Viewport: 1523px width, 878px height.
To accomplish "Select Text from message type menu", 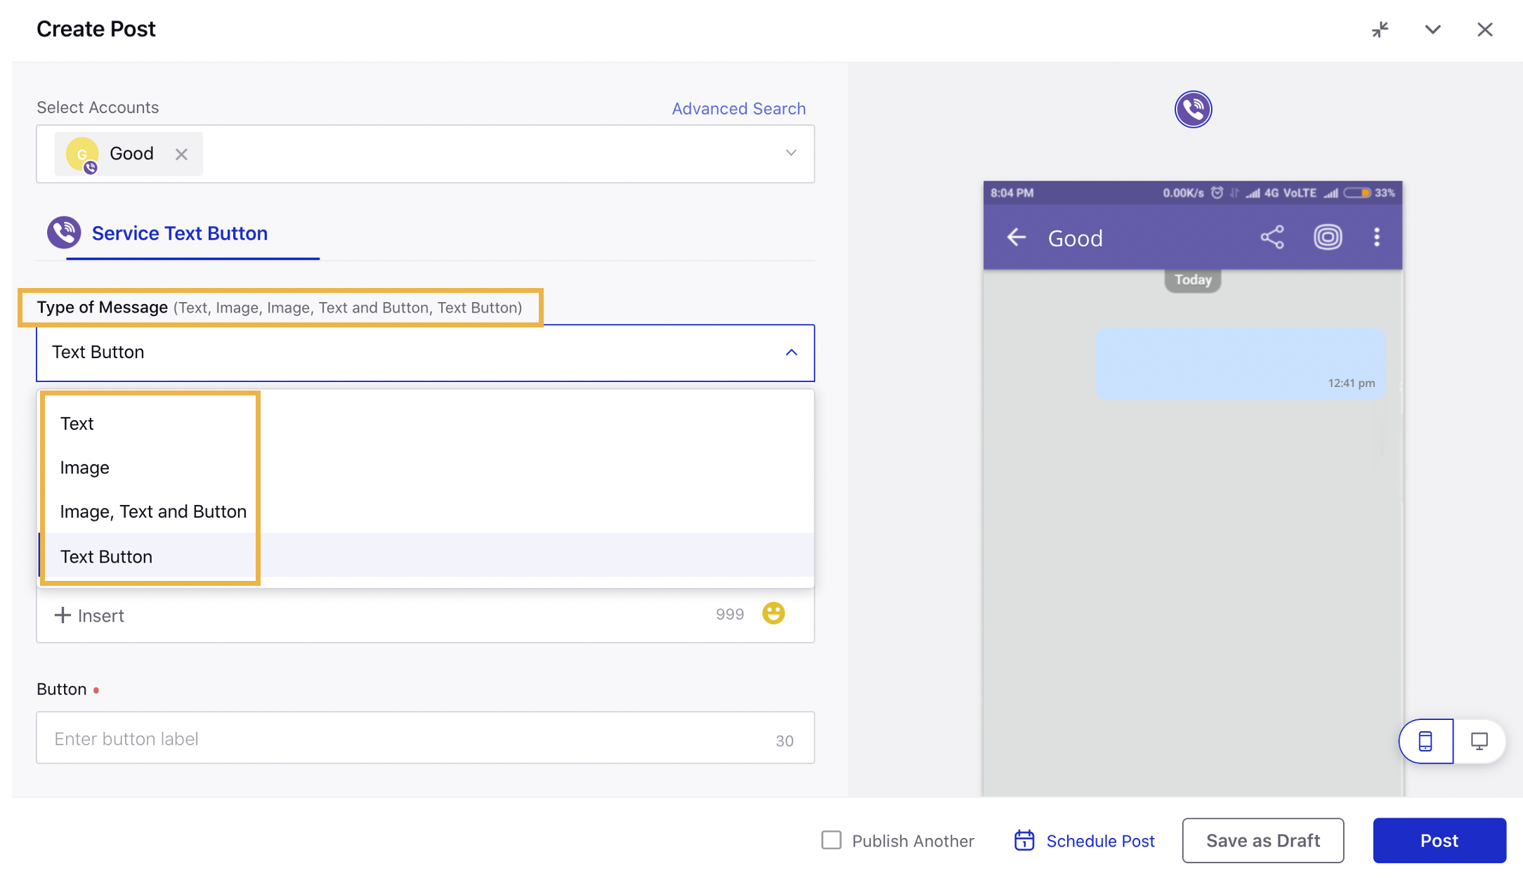I will [x=77, y=423].
